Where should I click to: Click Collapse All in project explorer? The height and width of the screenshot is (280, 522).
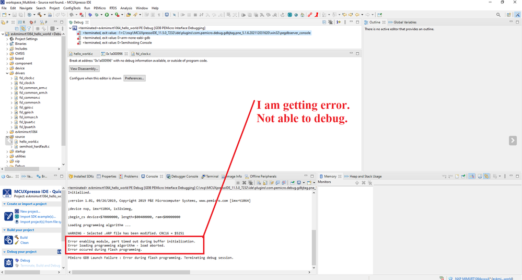17,29
